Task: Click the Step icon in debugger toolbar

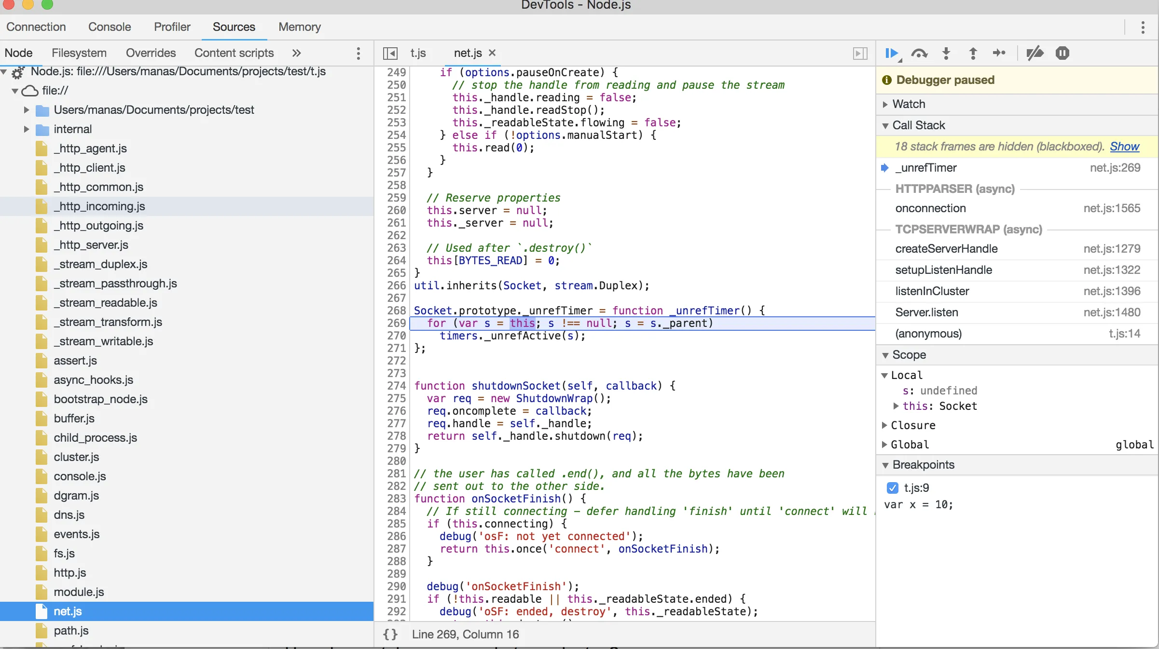Action: 999,53
